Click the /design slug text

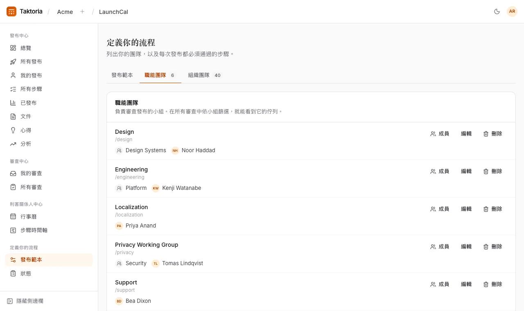pyautogui.click(x=124, y=140)
